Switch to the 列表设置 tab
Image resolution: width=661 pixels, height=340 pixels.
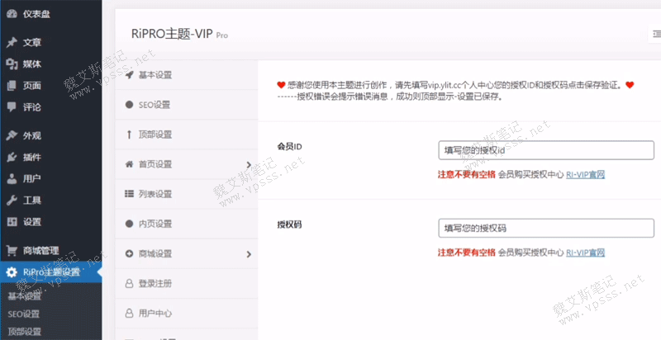click(x=187, y=194)
